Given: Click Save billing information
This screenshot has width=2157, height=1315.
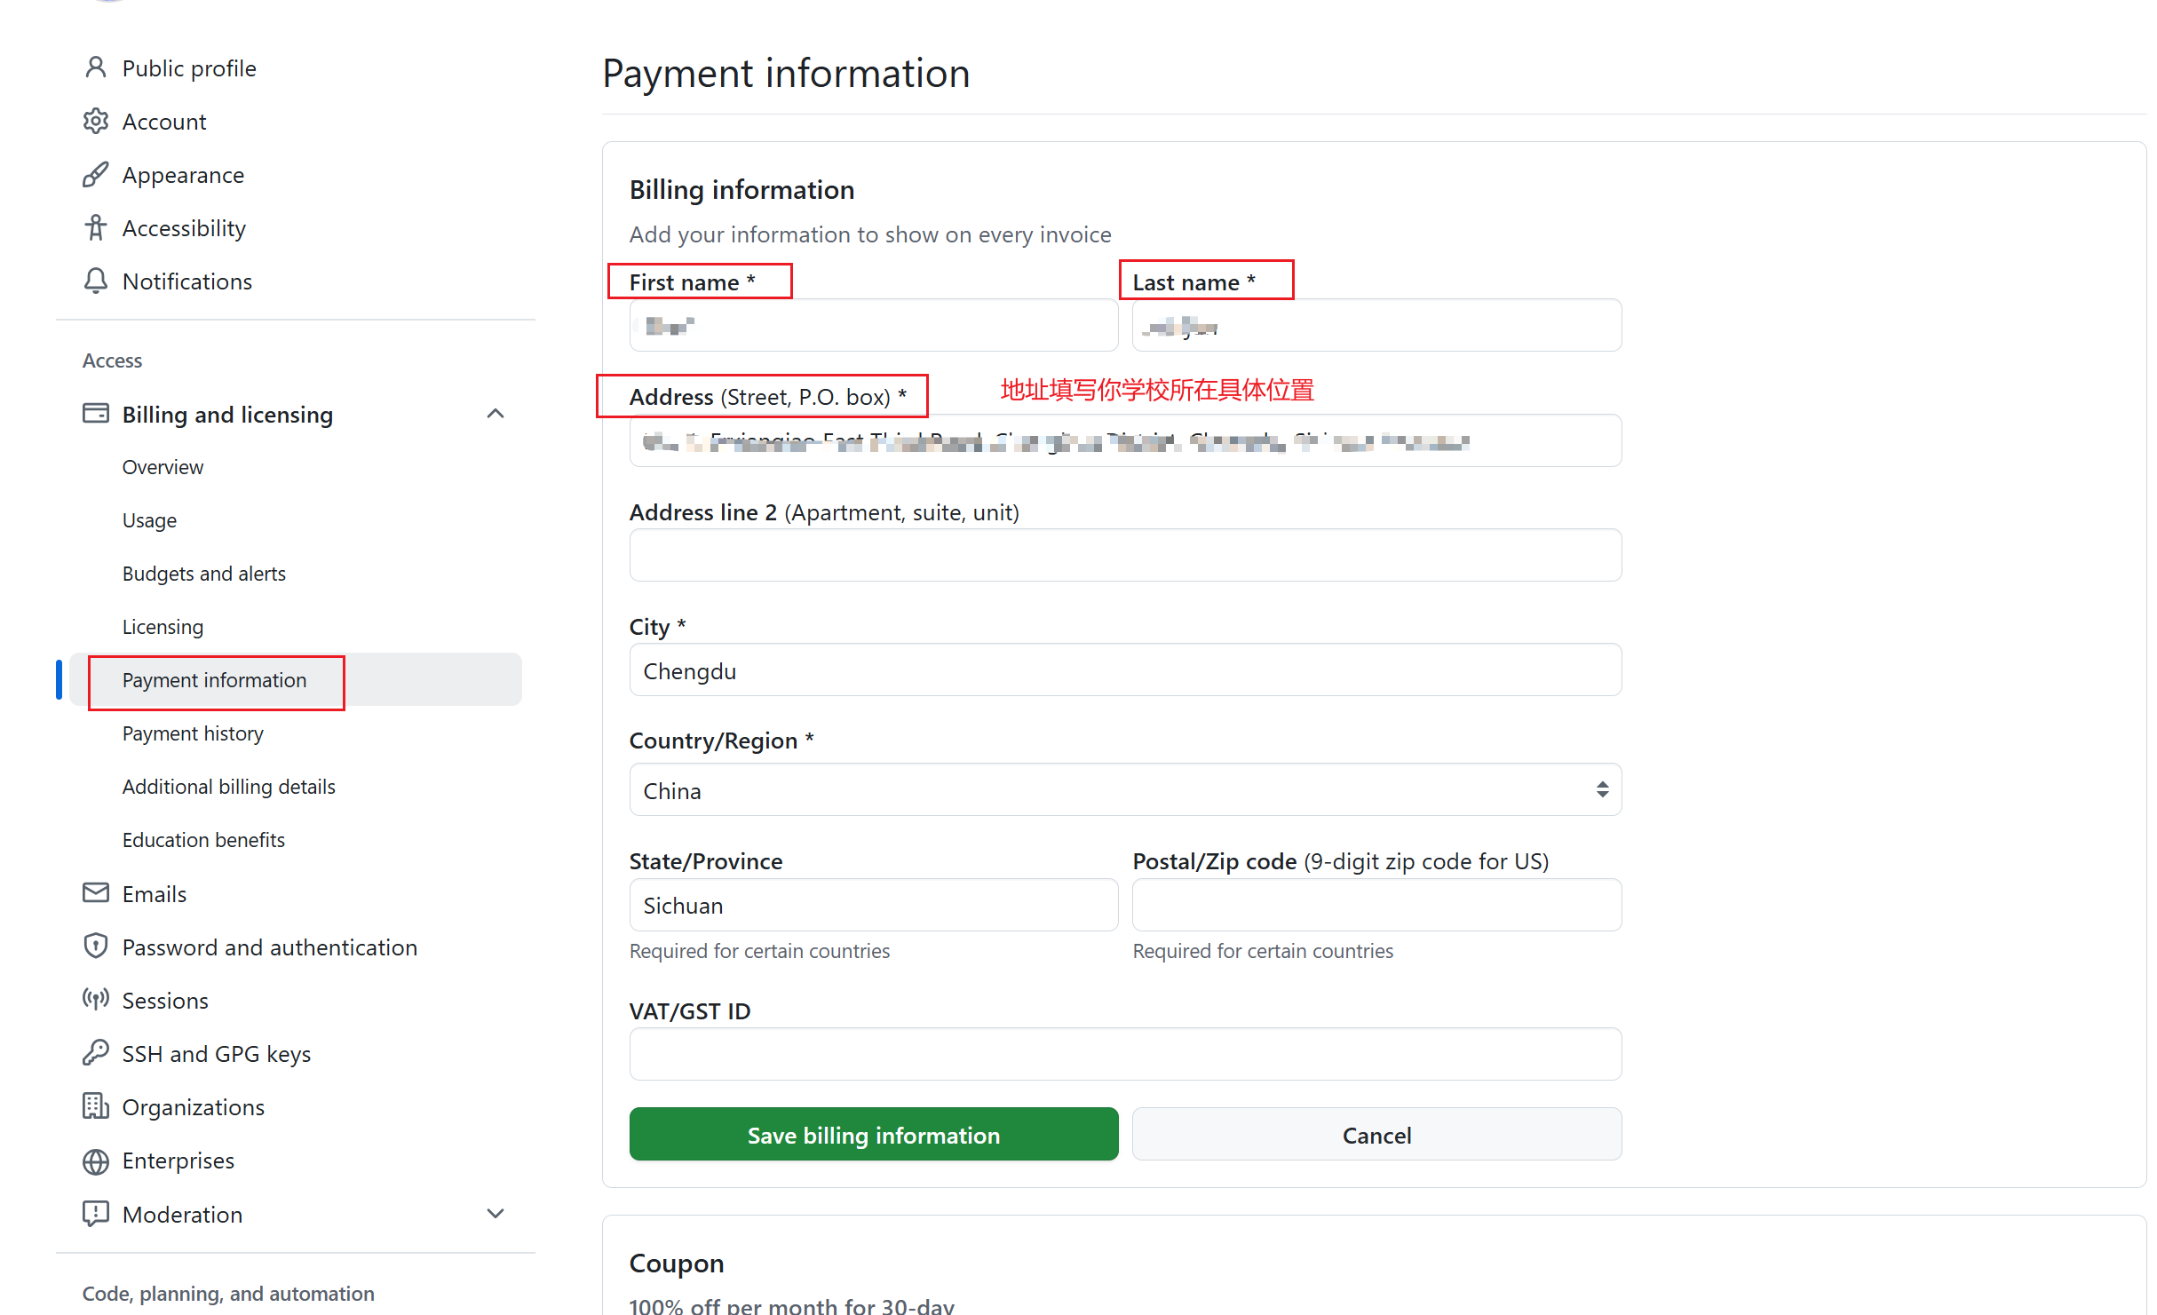Looking at the screenshot, I should (x=873, y=1134).
